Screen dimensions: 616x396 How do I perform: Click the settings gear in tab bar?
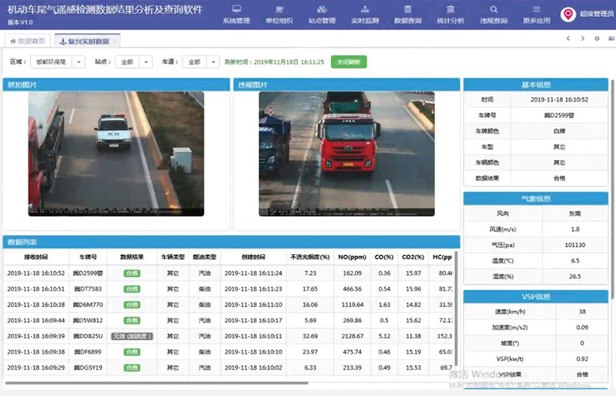596,39
